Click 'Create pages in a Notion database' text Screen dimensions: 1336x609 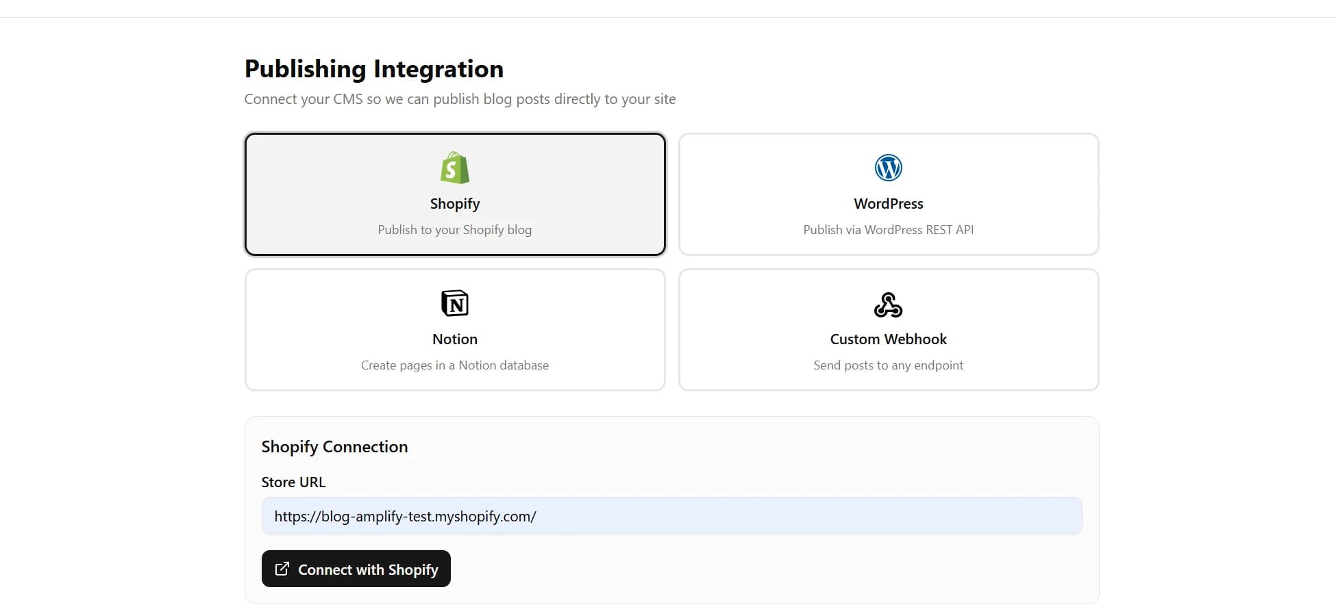[x=455, y=365]
